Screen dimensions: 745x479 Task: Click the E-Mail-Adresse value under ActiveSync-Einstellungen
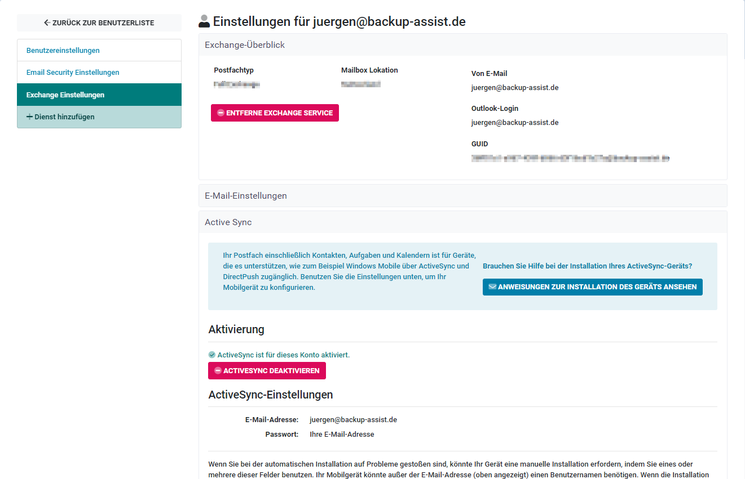click(353, 420)
